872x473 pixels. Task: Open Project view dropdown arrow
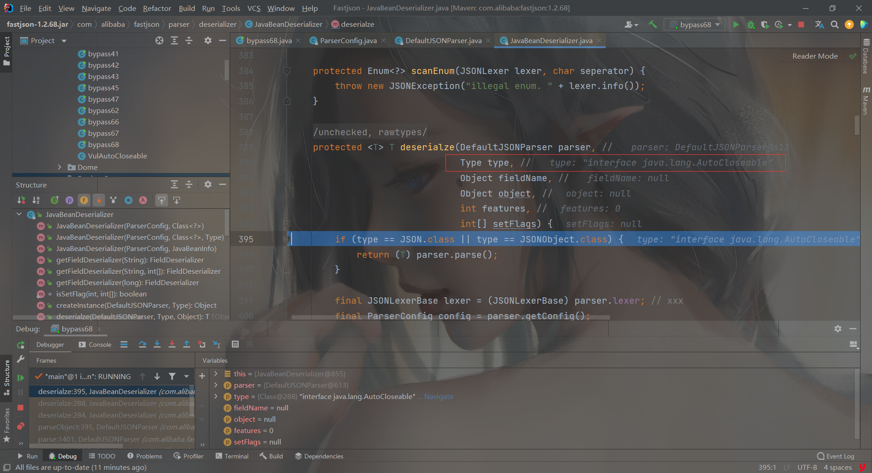point(64,41)
